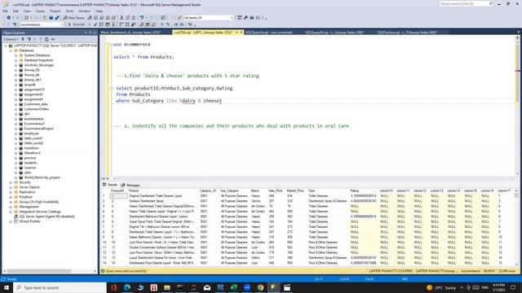
Task: Switch to the Blank_Workbench query tab
Action: click(x=130, y=33)
